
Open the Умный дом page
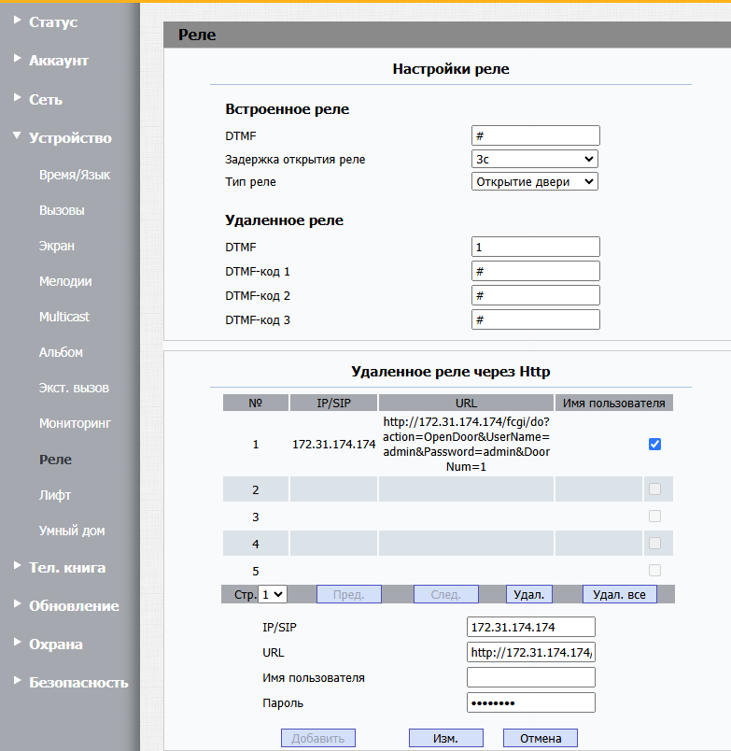[72, 531]
